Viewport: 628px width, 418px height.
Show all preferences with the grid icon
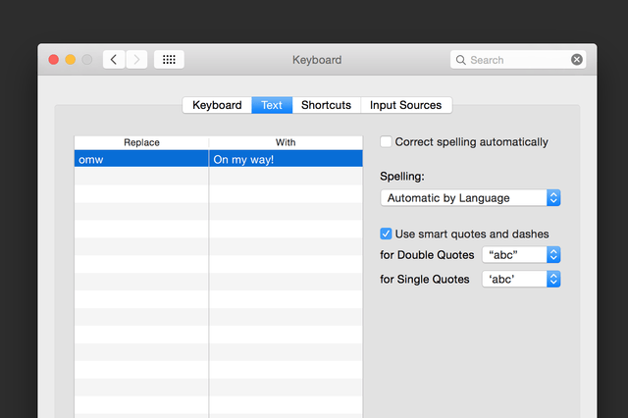click(169, 60)
